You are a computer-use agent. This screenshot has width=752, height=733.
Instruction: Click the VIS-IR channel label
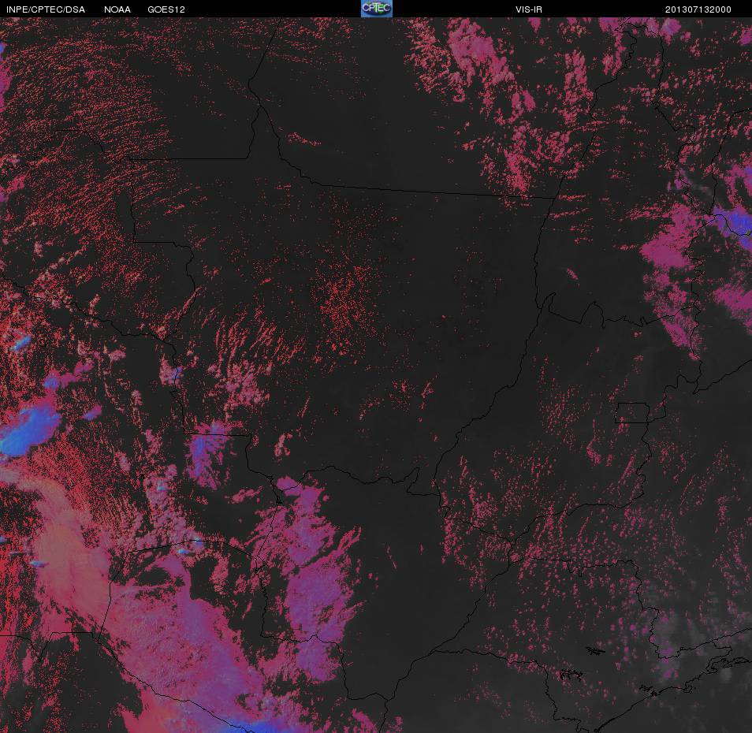[x=528, y=9]
